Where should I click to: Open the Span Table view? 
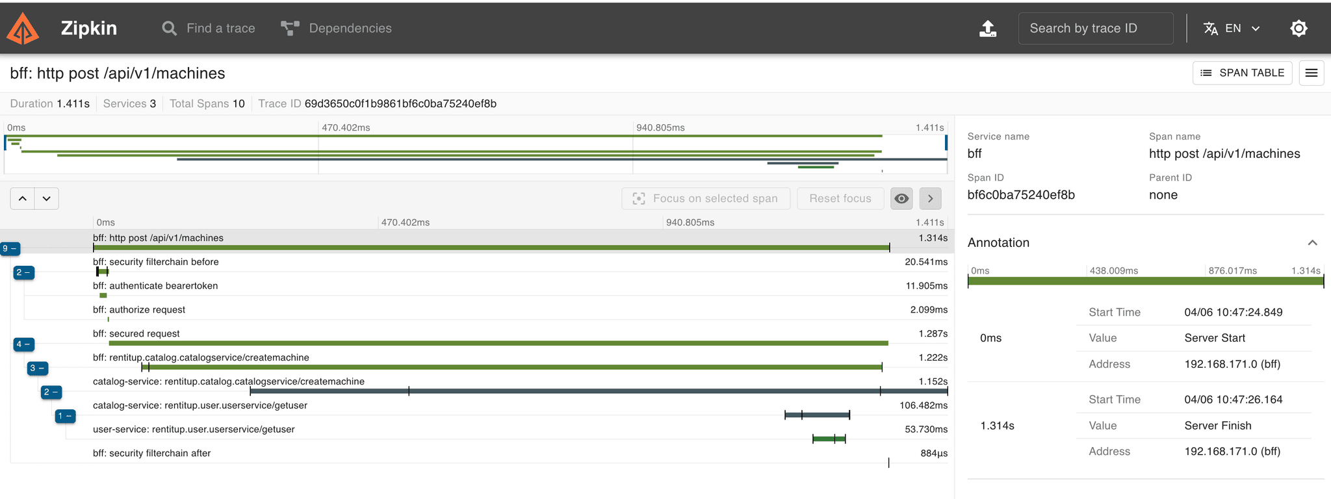[x=1242, y=73]
